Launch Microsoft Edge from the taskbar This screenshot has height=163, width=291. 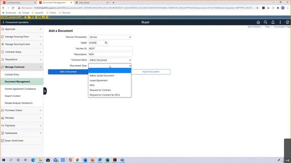[33, 160]
